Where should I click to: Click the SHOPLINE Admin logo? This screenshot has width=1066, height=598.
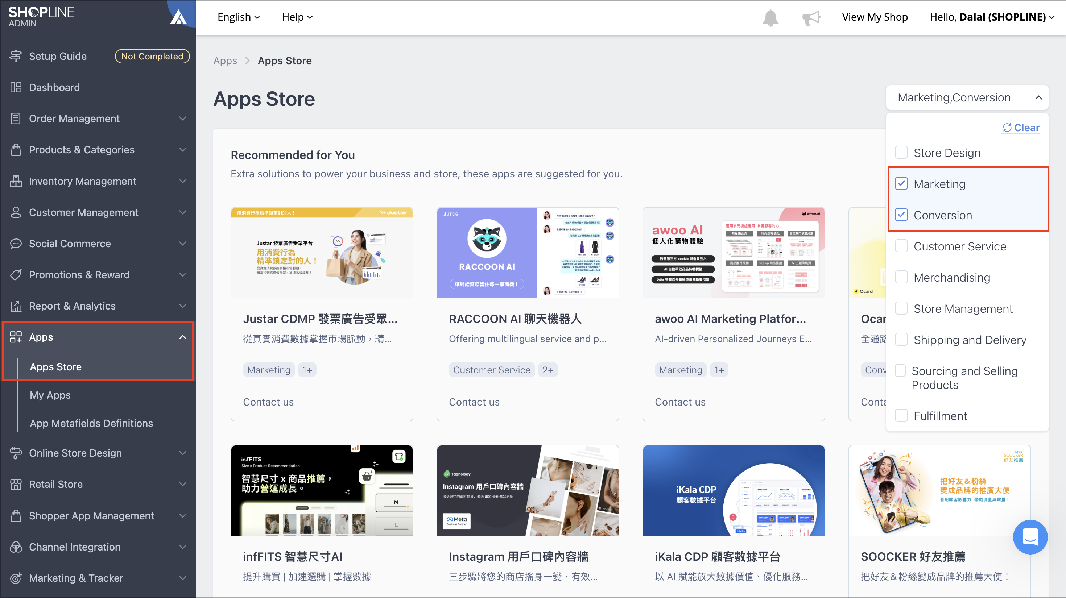41,17
